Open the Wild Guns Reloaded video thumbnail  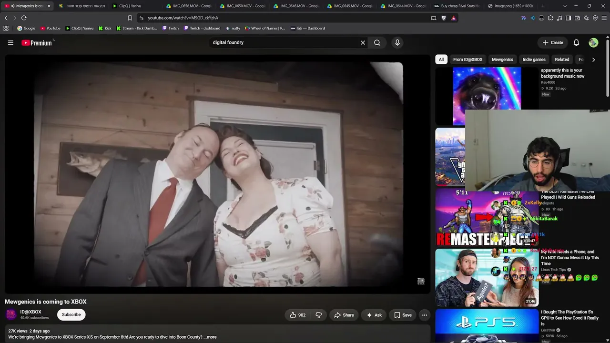[x=487, y=218]
